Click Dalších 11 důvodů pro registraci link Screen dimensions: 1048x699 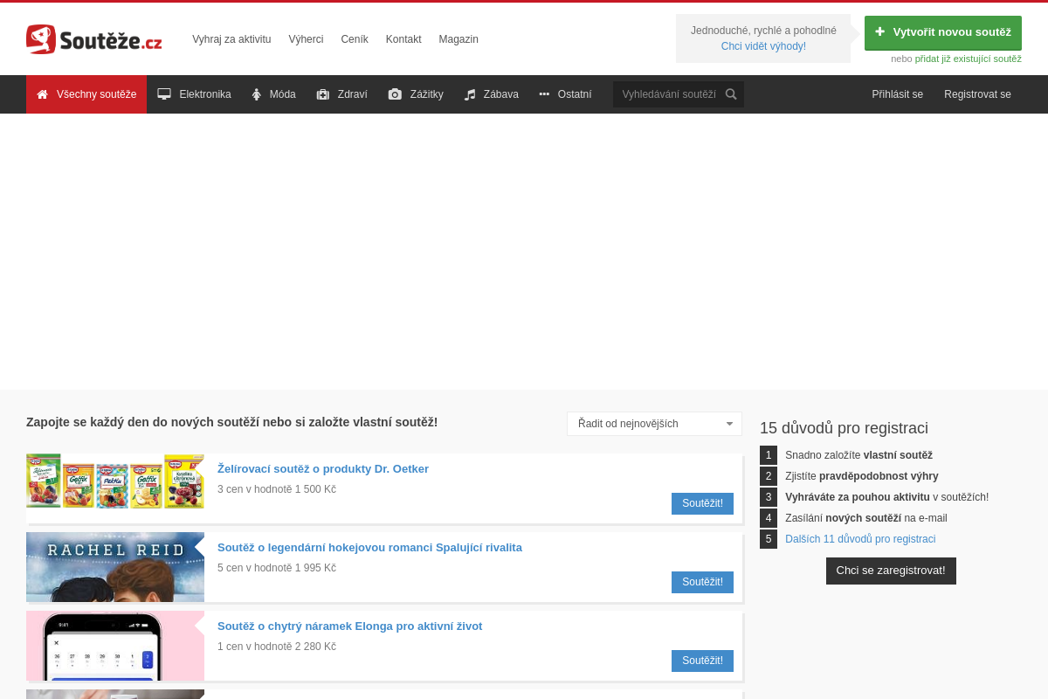(x=860, y=539)
